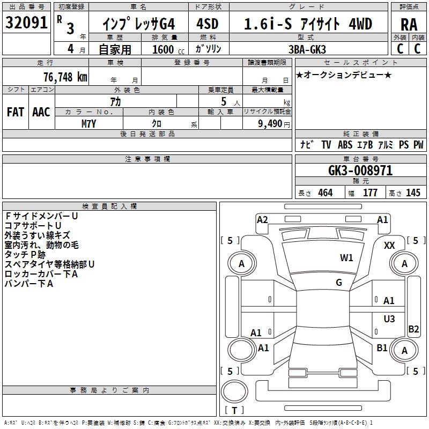Select inspector note ロッカーカバー下A
Image resolution: width=429 pixels, height=429 pixels.
pyautogui.click(x=41, y=274)
